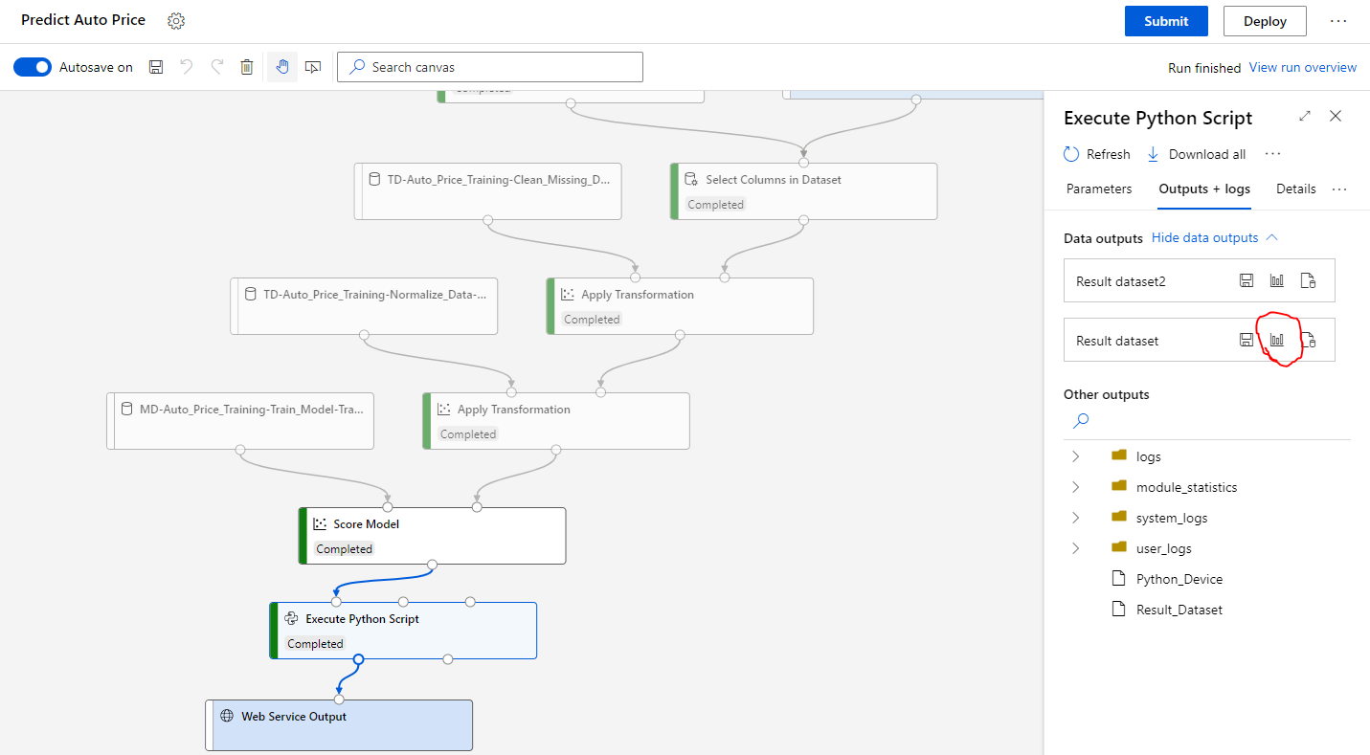Select the Web Service Output node
1370x755 pixels.
pos(339,724)
